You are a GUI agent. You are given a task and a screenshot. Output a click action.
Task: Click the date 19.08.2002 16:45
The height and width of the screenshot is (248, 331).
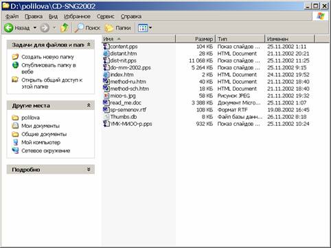[x=288, y=110]
